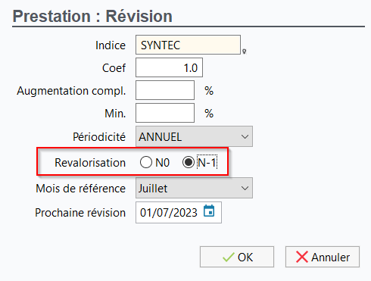Click the date text 01/07/2023
The image size is (371, 281).
click(x=169, y=213)
